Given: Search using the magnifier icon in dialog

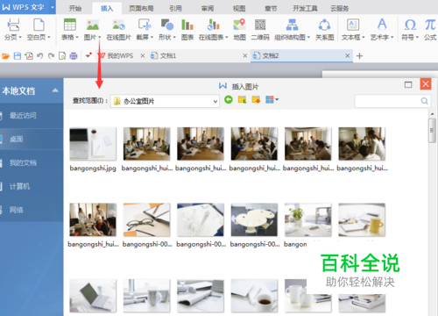Looking at the screenshot, I should tap(425, 101).
